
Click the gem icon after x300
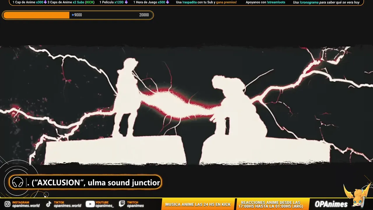pyautogui.click(x=45, y=2)
